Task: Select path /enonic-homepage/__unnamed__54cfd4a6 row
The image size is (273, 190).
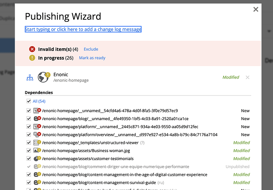Action: 110,111
